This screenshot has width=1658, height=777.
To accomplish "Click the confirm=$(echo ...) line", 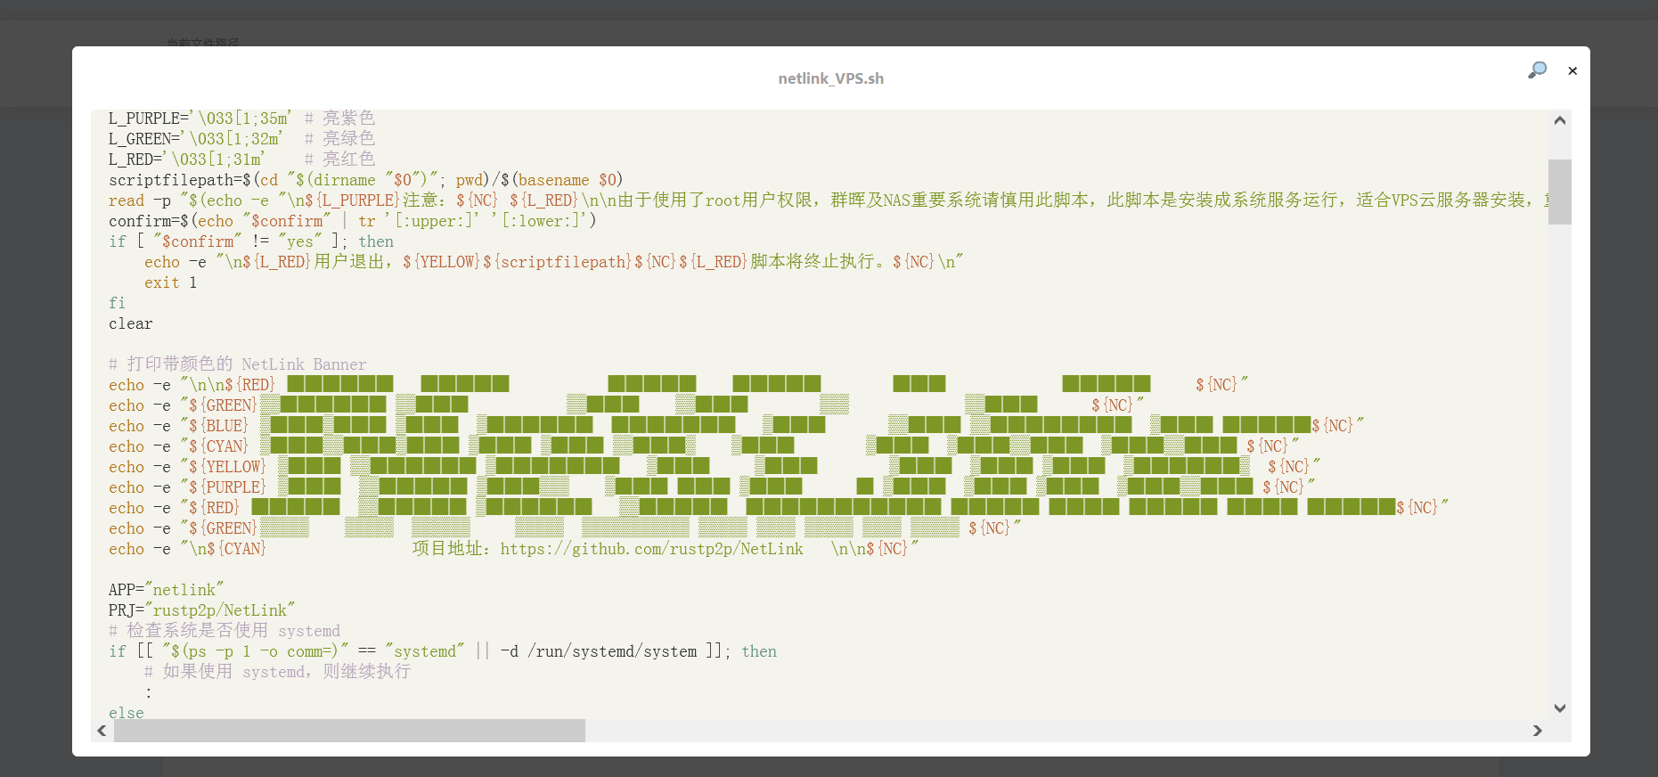I will pos(352,221).
